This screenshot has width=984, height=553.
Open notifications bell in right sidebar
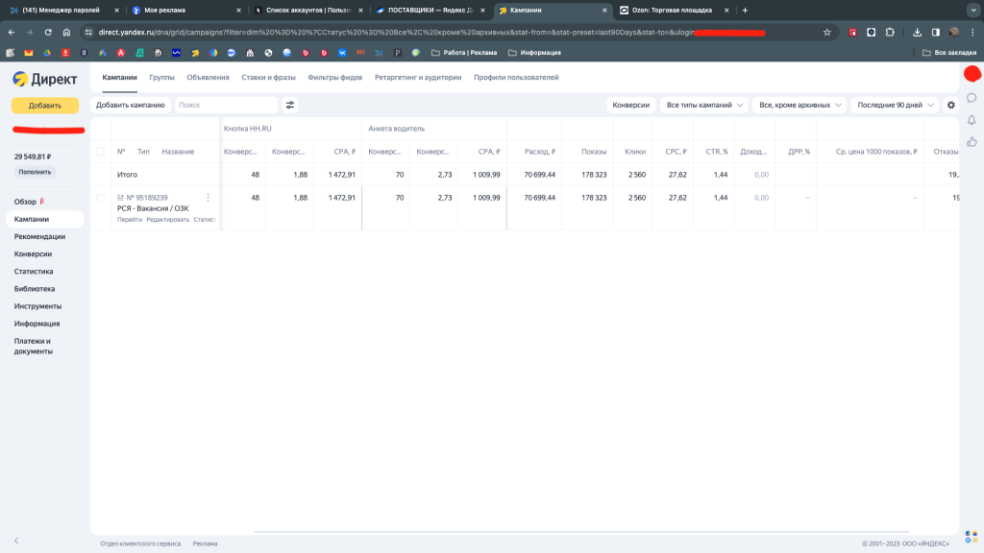coord(972,120)
